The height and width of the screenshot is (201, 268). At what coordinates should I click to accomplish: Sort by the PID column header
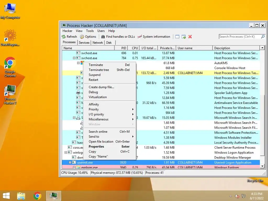[x=121, y=48]
